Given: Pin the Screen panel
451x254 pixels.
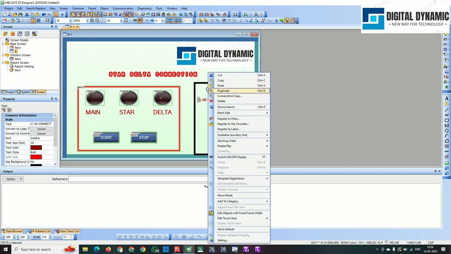Looking at the screenshot, I should point(52,27).
